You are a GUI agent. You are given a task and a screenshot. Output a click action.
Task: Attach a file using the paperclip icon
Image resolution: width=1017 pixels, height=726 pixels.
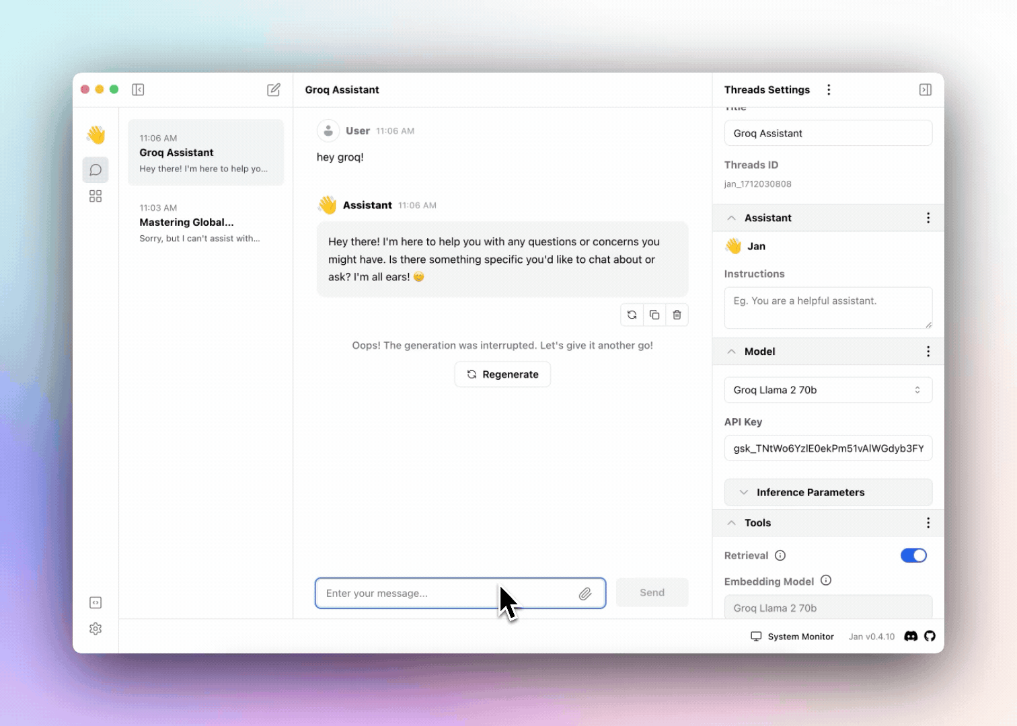pyautogui.click(x=585, y=593)
